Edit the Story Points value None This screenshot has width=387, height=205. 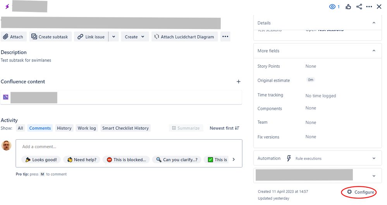[311, 66]
